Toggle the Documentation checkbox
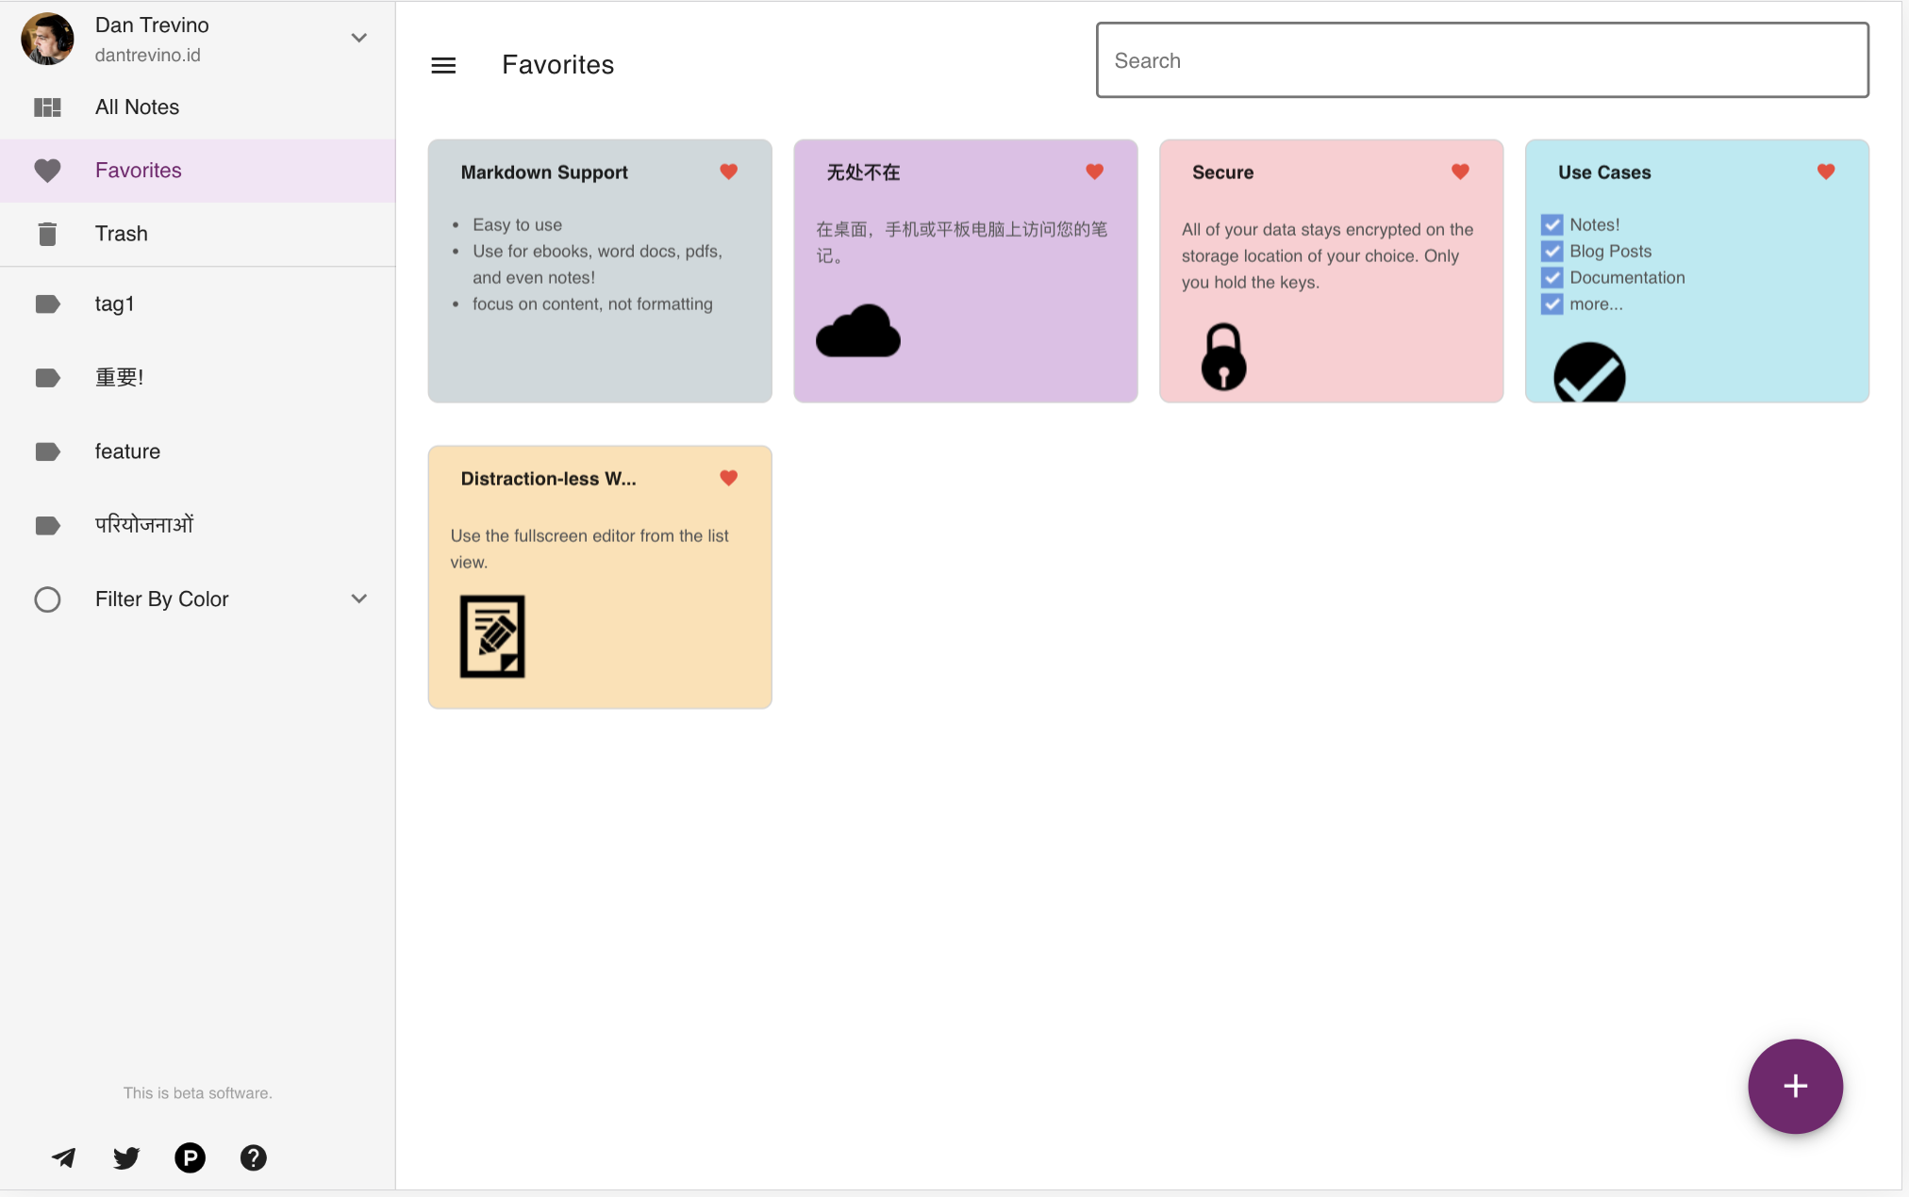 [1552, 278]
